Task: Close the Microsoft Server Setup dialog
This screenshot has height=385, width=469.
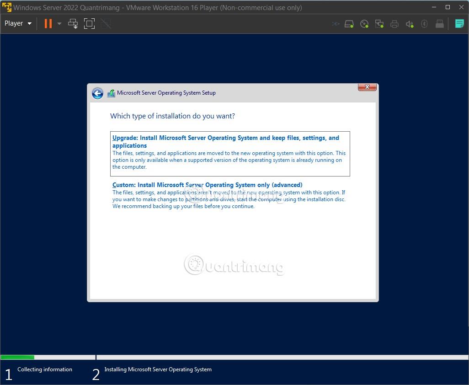Action: pyautogui.click(x=367, y=87)
